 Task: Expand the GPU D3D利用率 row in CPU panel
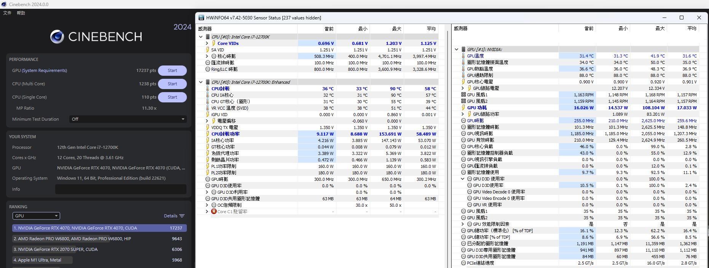tap(207, 192)
